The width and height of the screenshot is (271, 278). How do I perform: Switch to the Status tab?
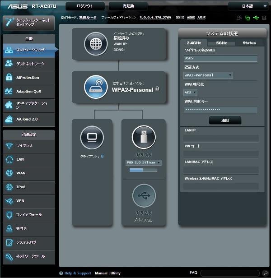(x=249, y=43)
